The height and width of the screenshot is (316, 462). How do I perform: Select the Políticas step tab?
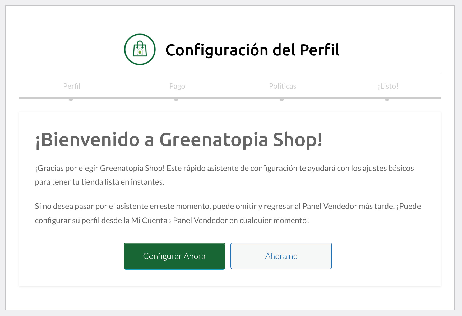(283, 86)
